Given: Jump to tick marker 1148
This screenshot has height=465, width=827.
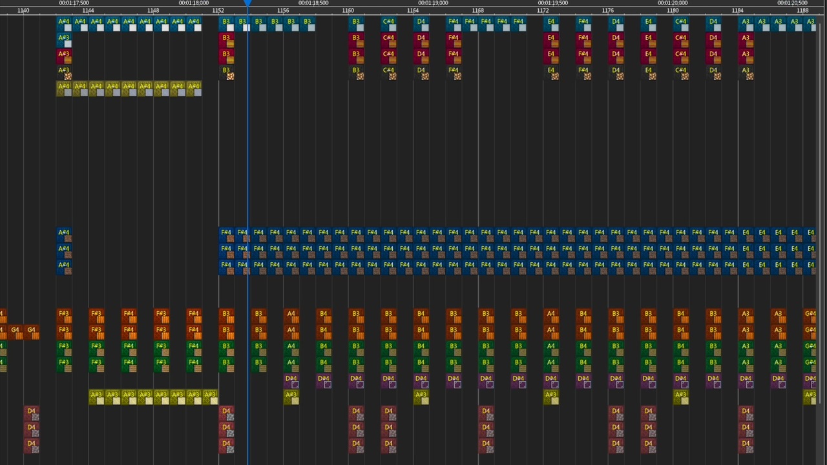Looking at the screenshot, I should click(153, 10).
